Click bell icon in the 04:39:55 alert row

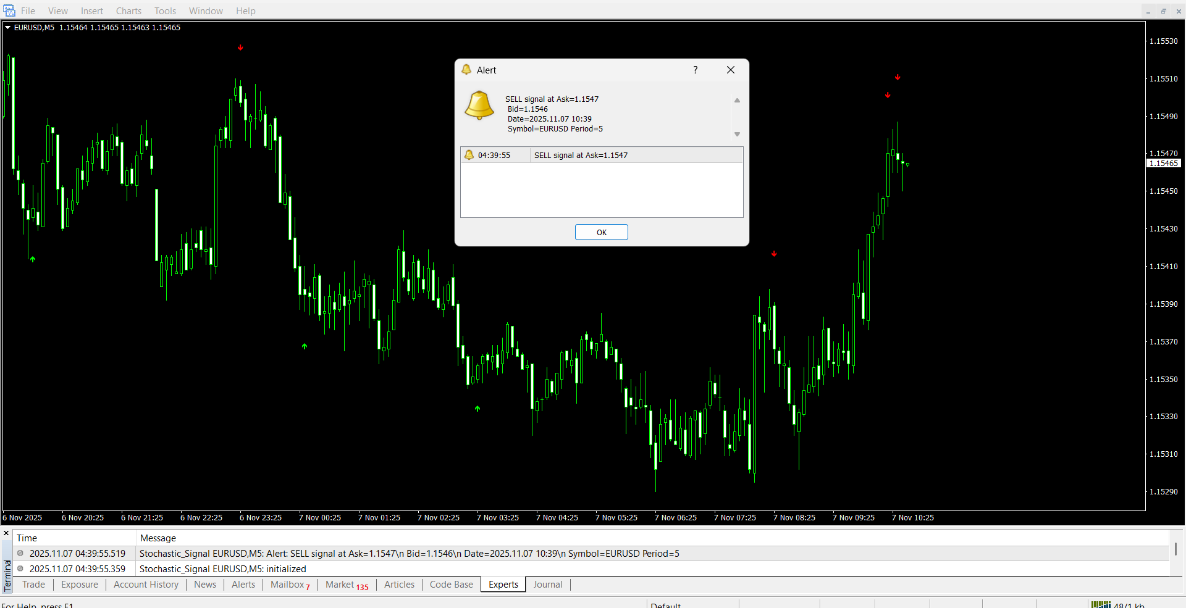tap(469, 155)
